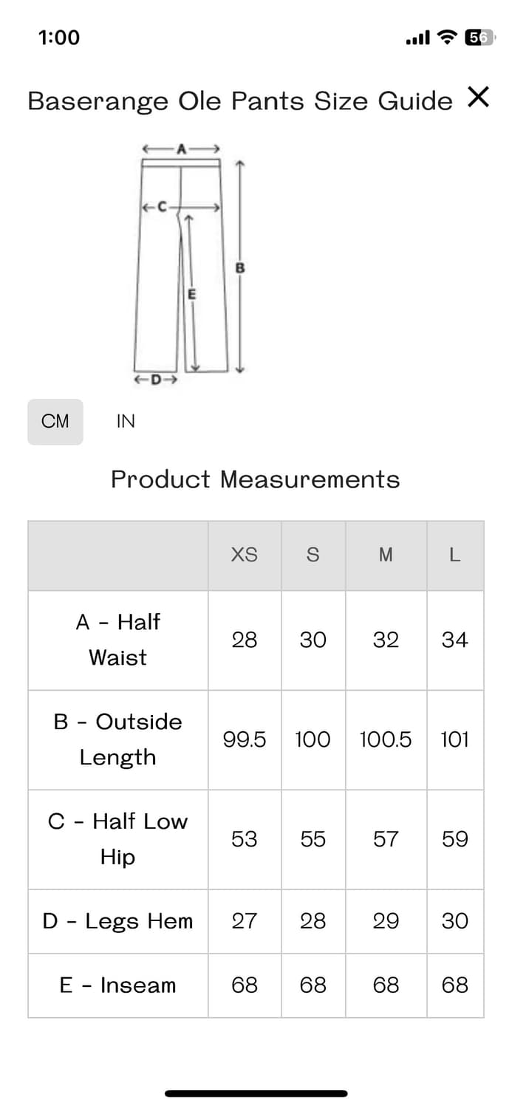The width and height of the screenshot is (512, 1108).
Task: Tap the Wi-Fi status icon
Action: click(447, 37)
